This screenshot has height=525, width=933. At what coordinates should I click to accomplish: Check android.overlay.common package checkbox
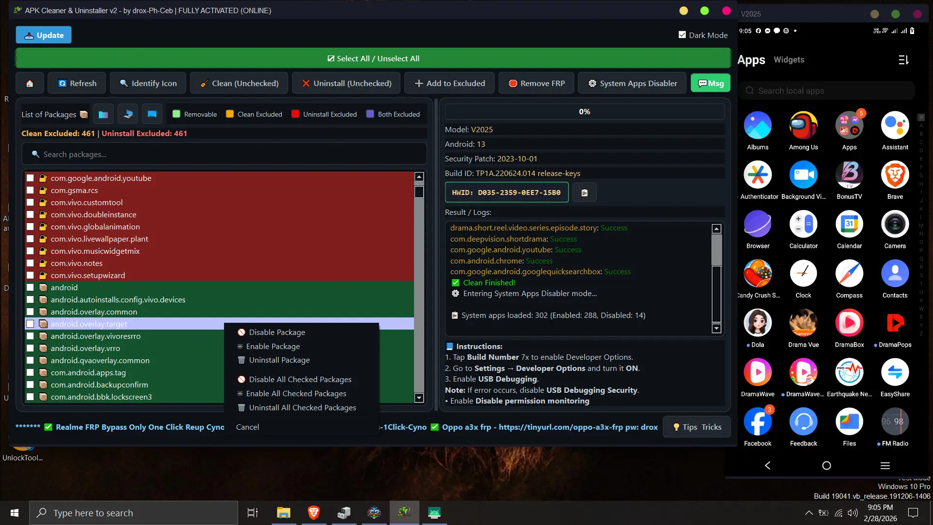(30, 312)
